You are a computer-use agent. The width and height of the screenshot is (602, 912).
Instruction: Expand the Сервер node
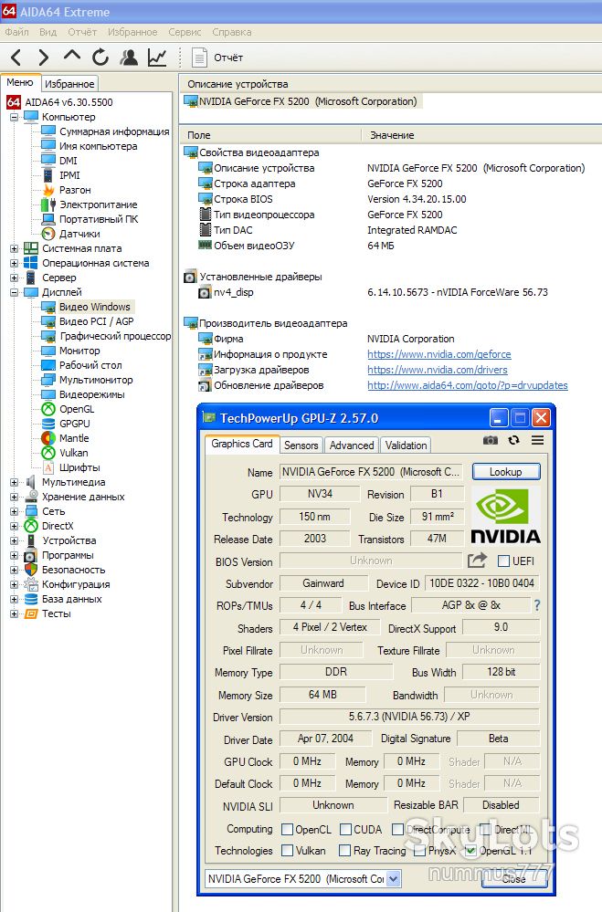click(14, 278)
